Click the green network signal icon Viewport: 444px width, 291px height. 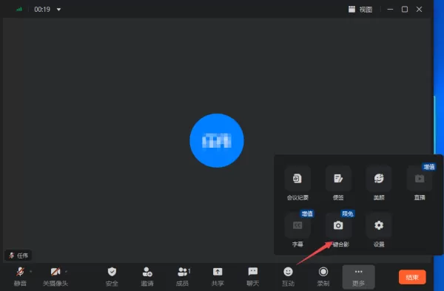[19, 10]
